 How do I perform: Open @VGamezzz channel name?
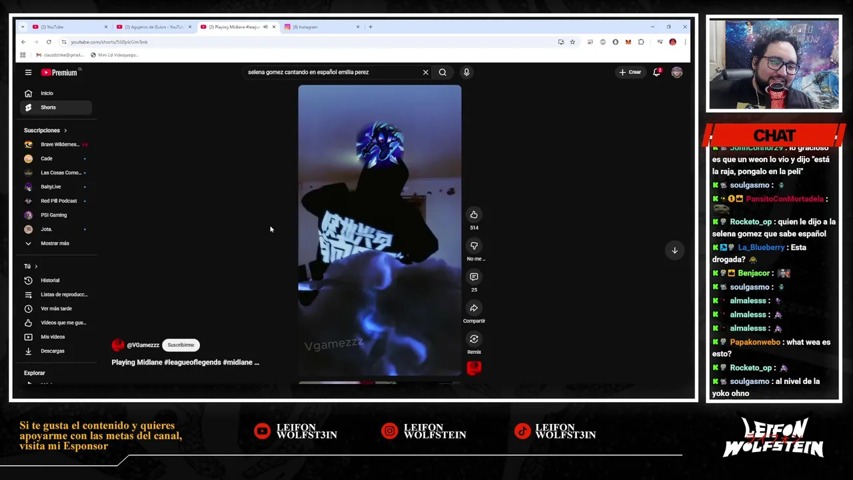click(x=143, y=345)
